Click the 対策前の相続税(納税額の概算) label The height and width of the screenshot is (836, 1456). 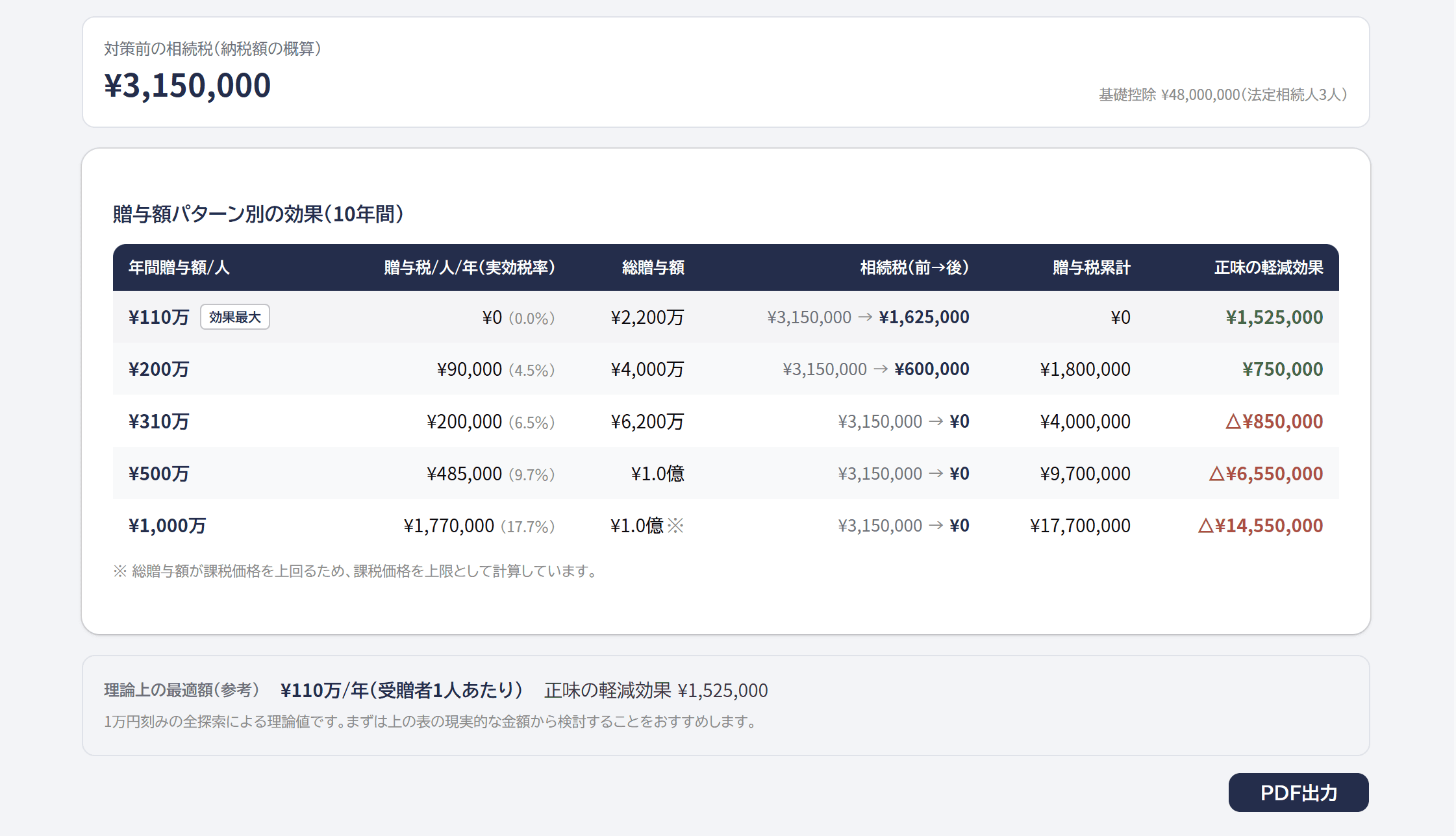pos(212,49)
